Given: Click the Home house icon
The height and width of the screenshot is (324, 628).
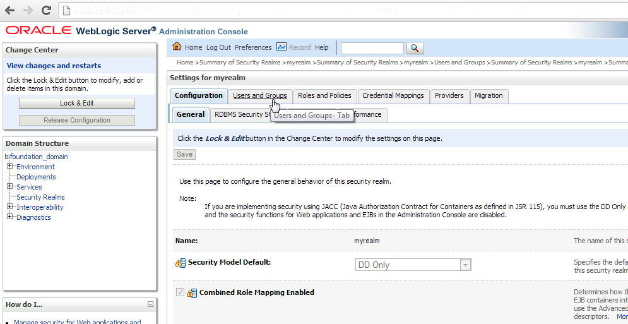Looking at the screenshot, I should [177, 46].
